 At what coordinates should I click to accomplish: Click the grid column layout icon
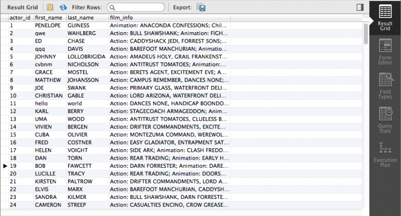pyautogui.click(x=50, y=8)
